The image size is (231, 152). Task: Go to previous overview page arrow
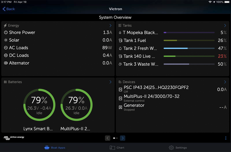pos(108,138)
